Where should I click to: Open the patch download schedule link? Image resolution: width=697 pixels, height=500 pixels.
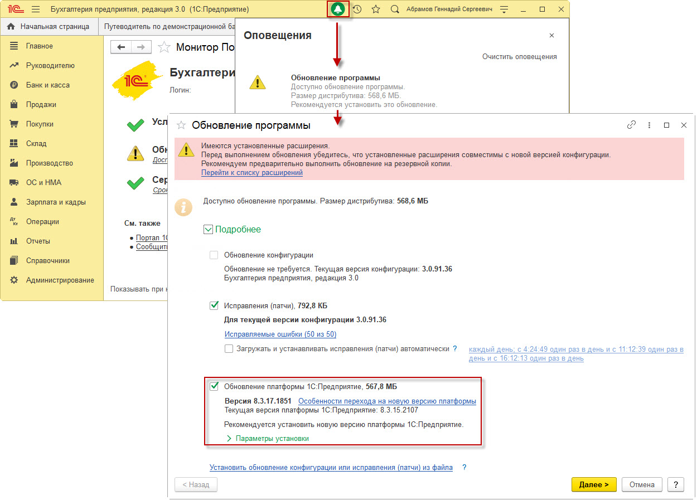point(576,353)
